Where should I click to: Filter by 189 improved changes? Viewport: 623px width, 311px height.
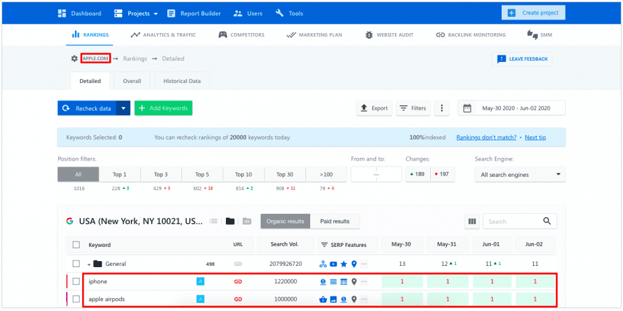tap(417, 174)
